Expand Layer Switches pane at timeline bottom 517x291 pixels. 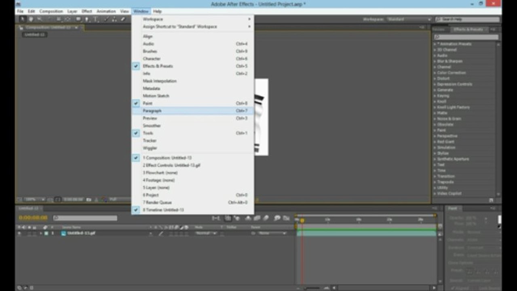point(19,288)
